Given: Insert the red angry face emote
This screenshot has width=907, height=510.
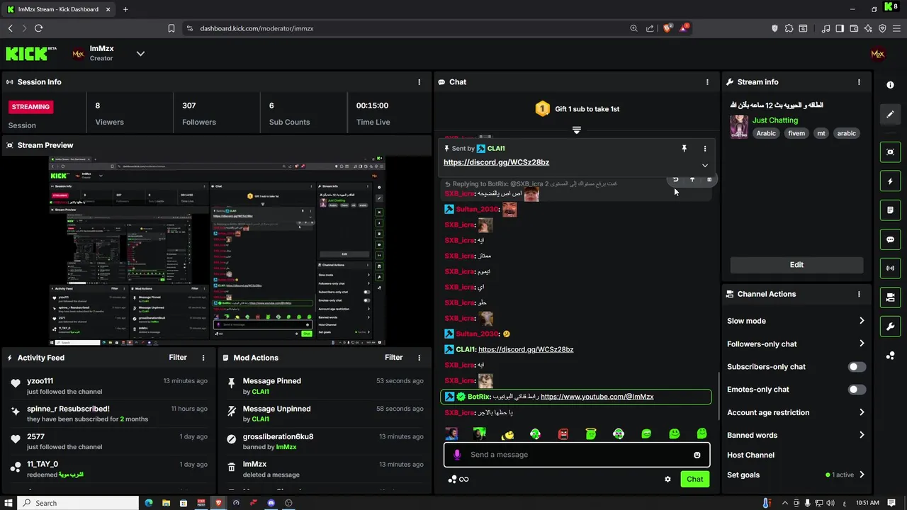Looking at the screenshot, I should click(x=563, y=433).
